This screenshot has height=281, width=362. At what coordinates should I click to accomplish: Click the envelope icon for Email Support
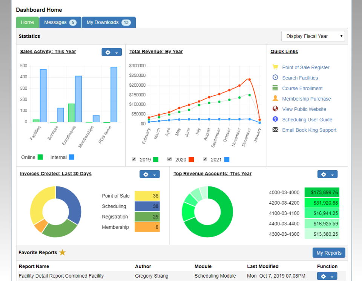(x=275, y=130)
